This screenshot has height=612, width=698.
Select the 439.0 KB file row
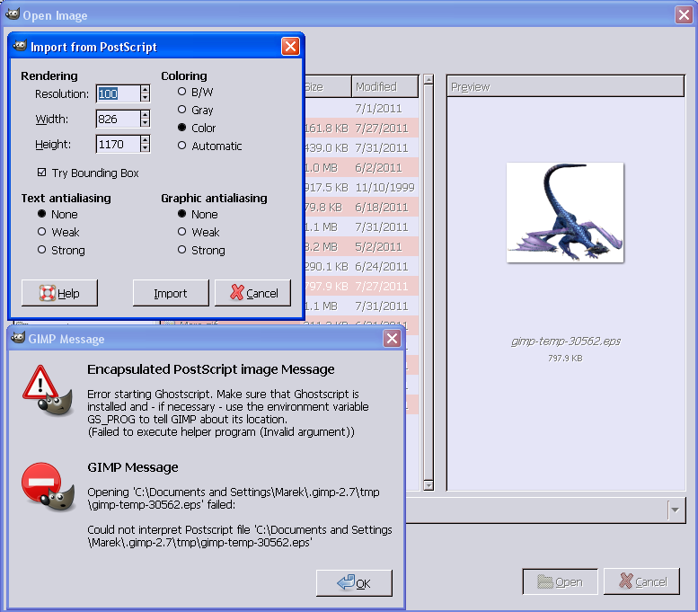tap(361, 148)
